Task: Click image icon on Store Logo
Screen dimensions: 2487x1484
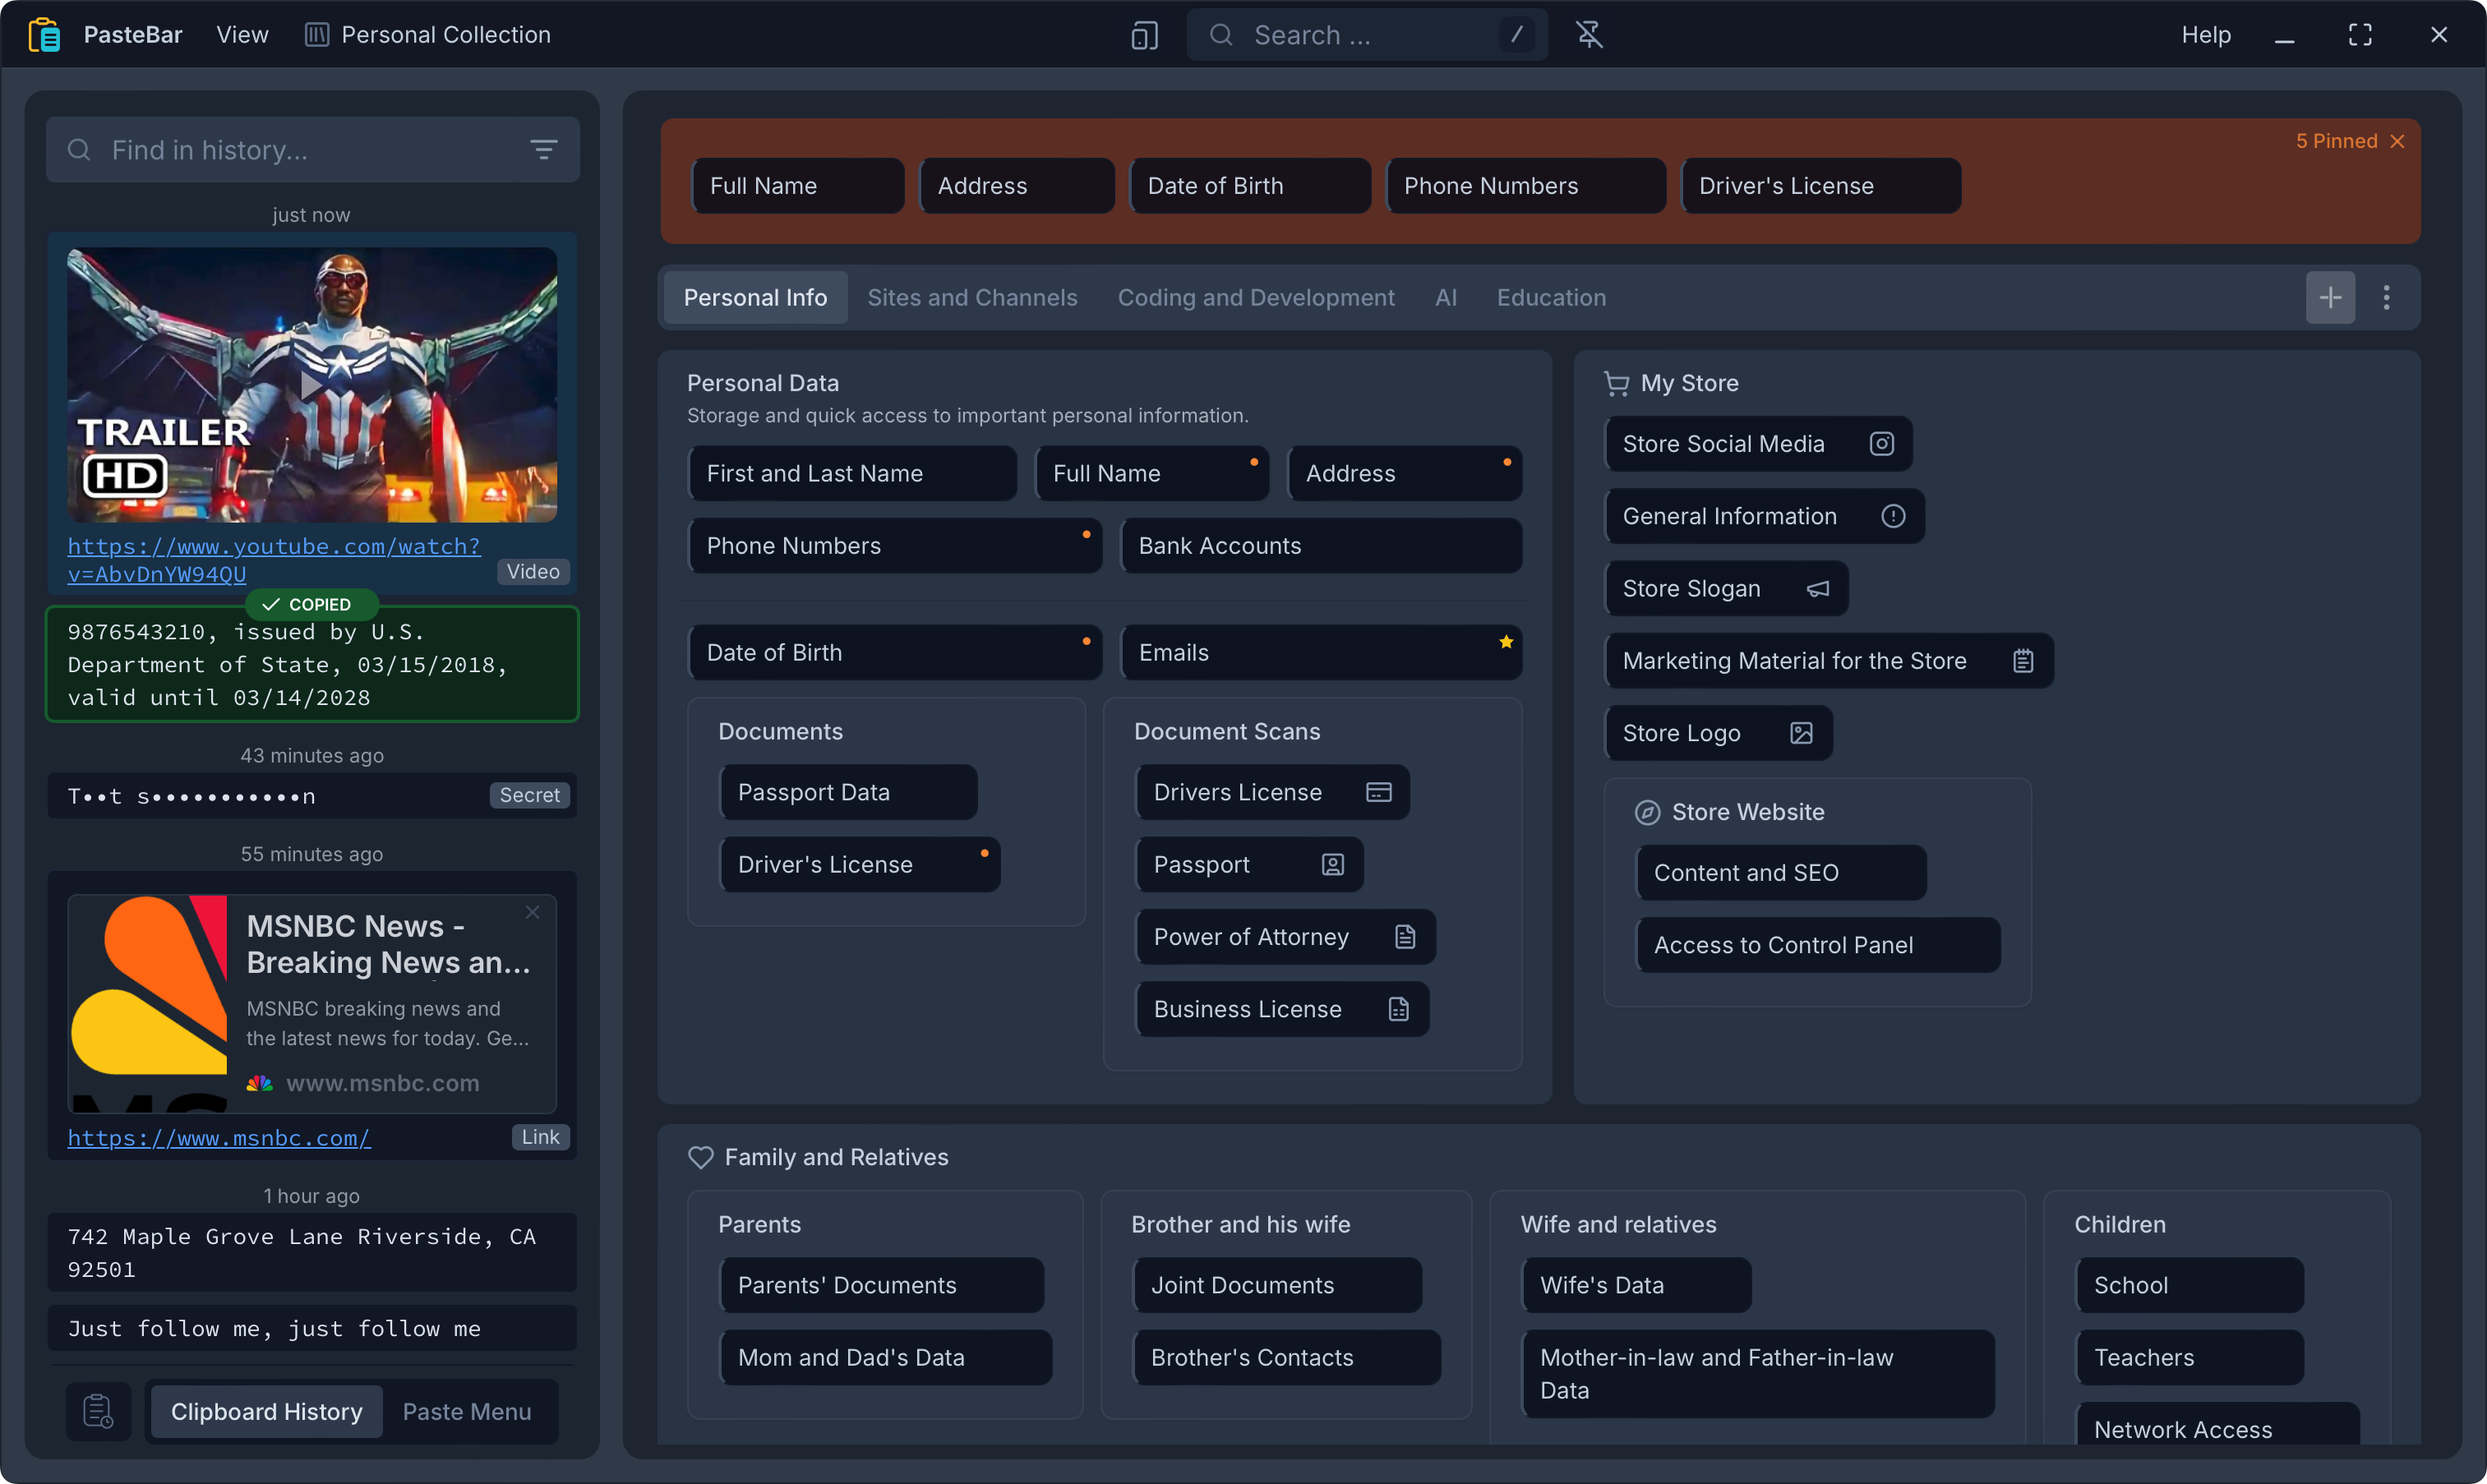Action: click(x=1801, y=733)
